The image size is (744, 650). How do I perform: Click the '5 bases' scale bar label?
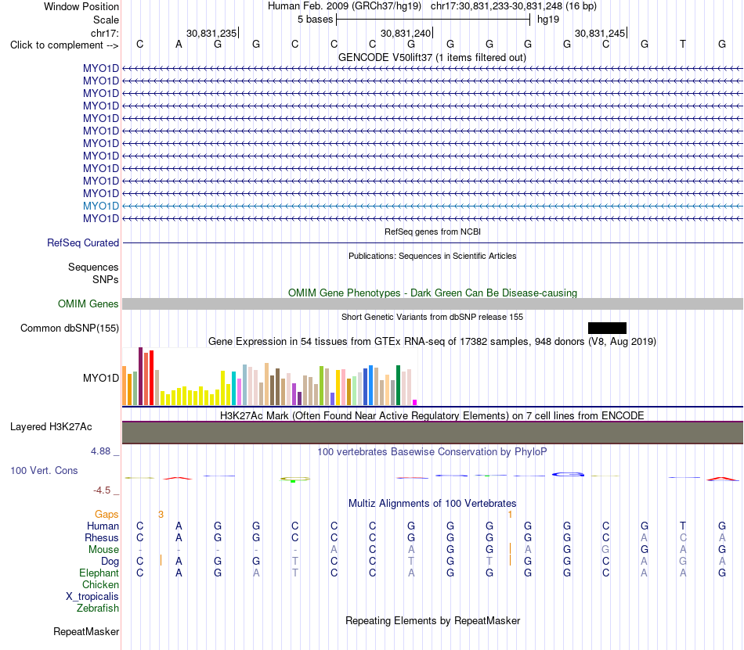[315, 20]
